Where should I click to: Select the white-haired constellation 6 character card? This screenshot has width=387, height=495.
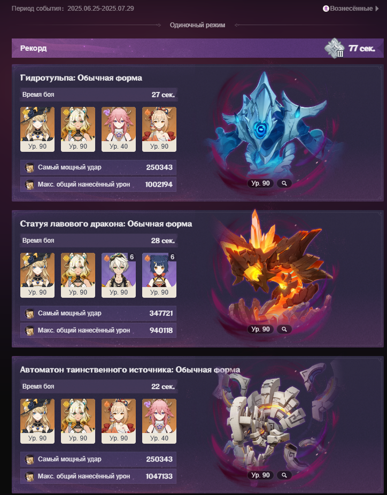pos(118,275)
